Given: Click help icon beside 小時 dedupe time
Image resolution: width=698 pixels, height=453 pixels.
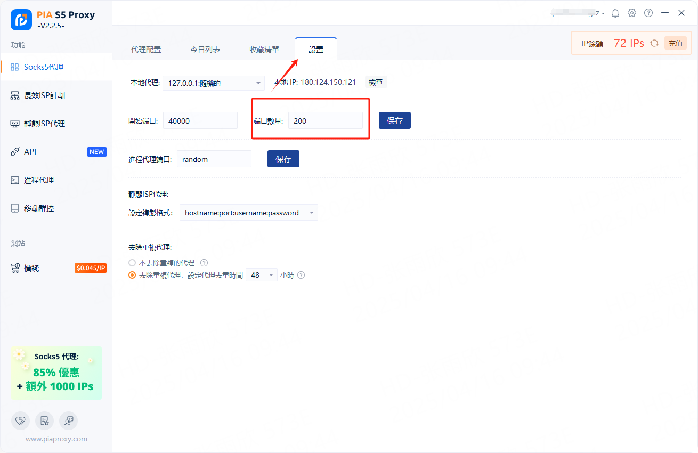Looking at the screenshot, I should pos(301,276).
